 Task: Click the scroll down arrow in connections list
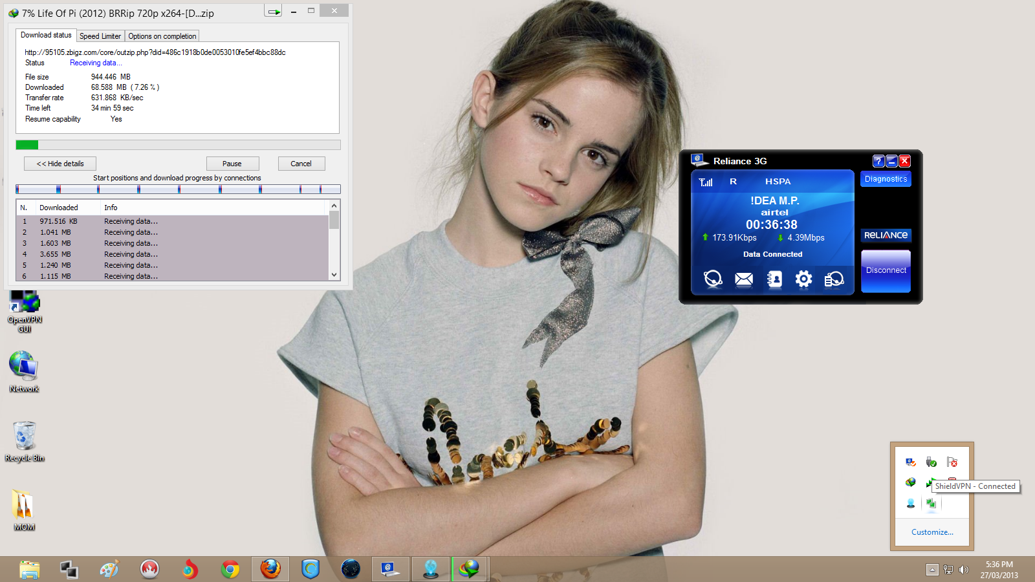coord(334,275)
